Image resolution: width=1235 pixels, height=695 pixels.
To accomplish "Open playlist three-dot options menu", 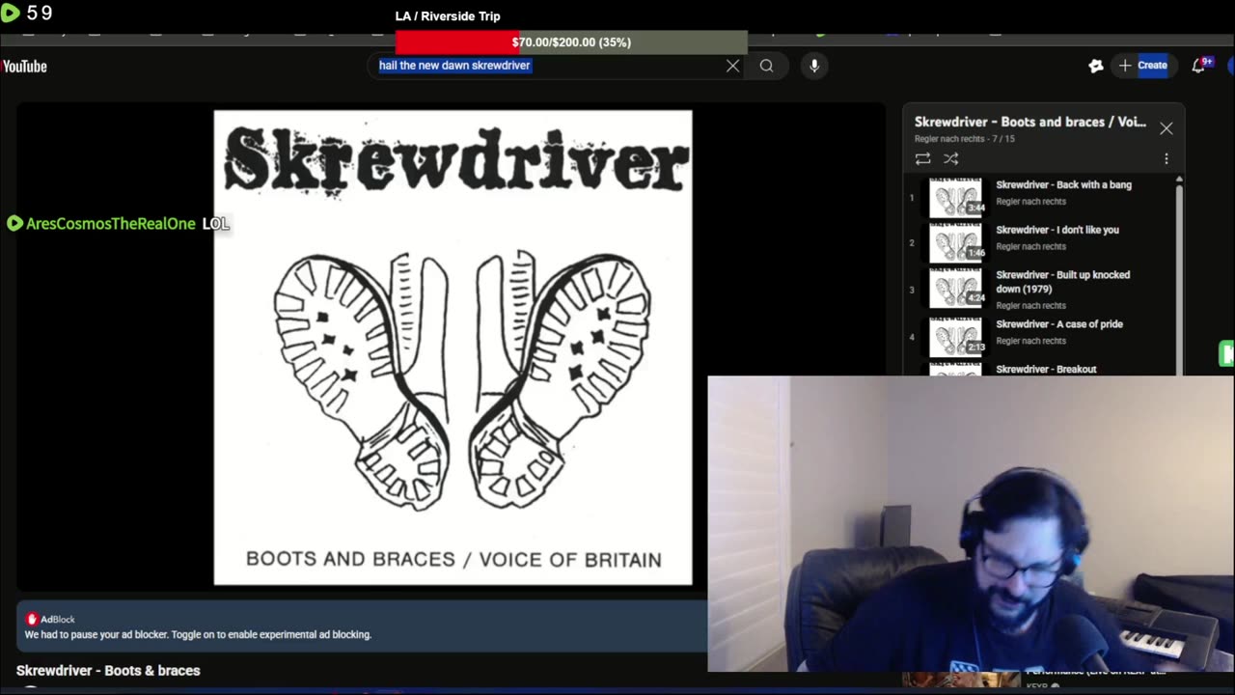I will (x=1166, y=158).
